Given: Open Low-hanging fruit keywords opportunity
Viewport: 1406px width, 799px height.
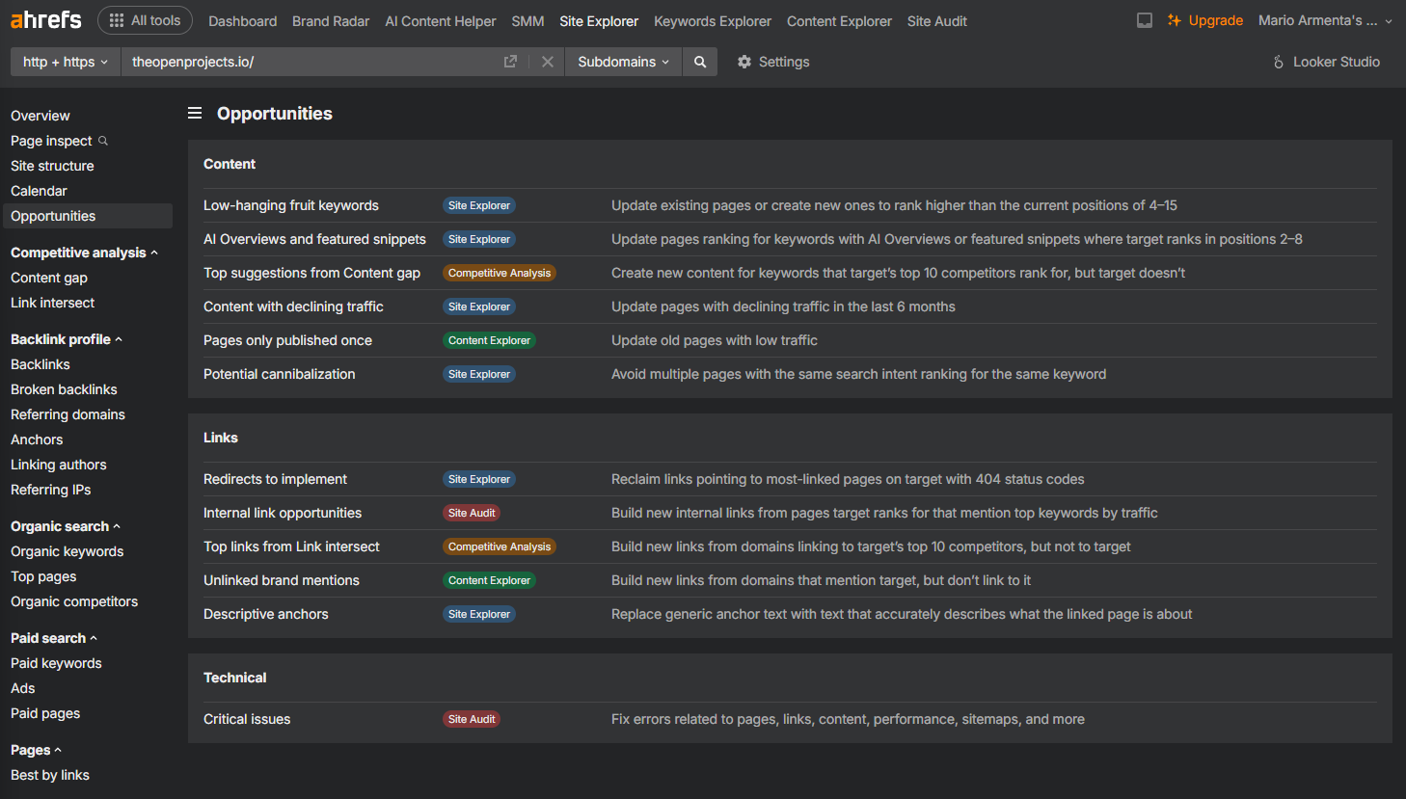Looking at the screenshot, I should (291, 205).
